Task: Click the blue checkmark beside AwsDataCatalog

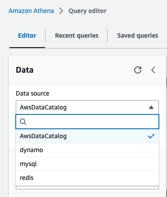Action: tap(151, 136)
